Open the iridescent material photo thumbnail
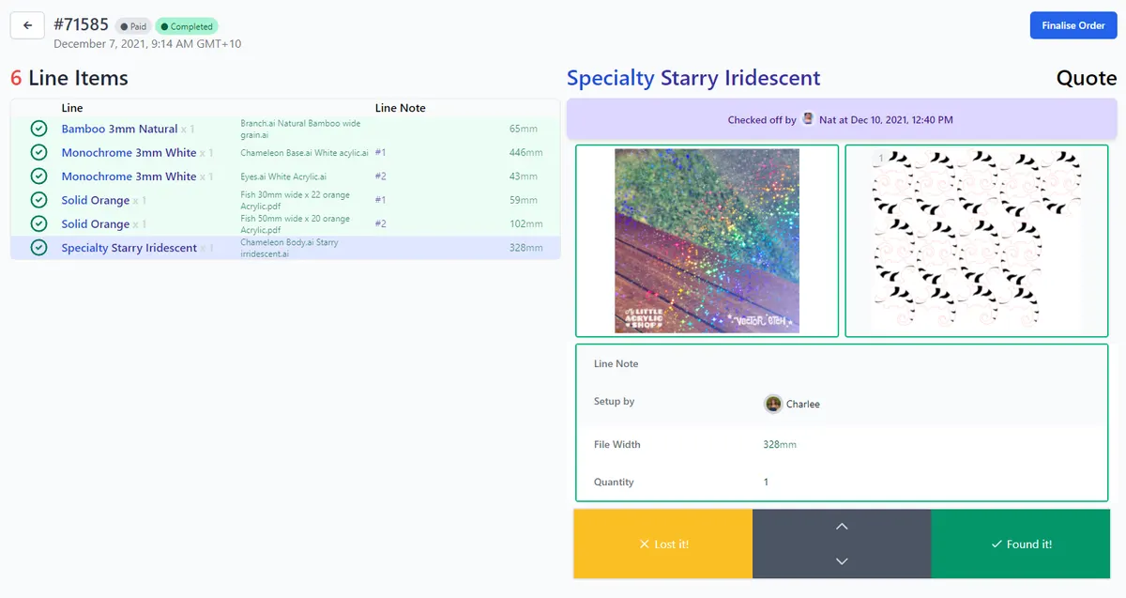1126x598 pixels. pos(707,240)
